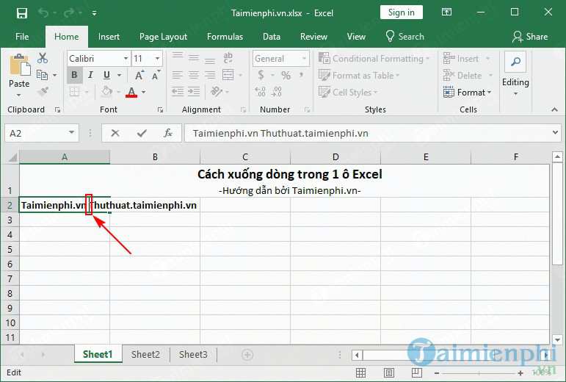Screen dimensions: 566x382
Task: Expand the formula bar chevron
Action: pyautogui.click(x=555, y=132)
